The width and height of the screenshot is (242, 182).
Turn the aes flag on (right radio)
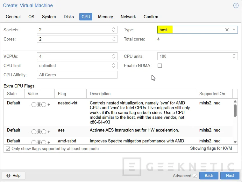[44, 132]
